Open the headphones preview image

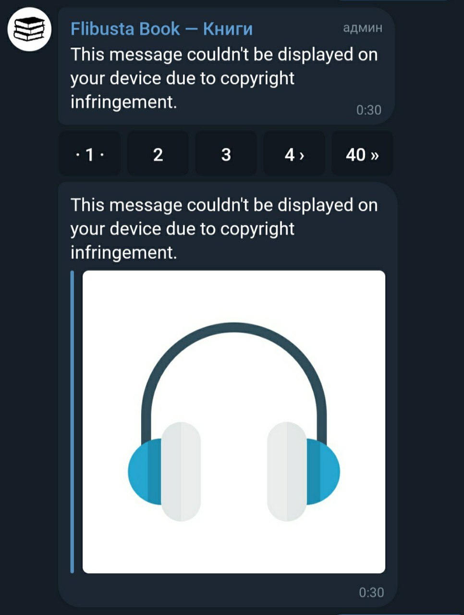coord(234,422)
